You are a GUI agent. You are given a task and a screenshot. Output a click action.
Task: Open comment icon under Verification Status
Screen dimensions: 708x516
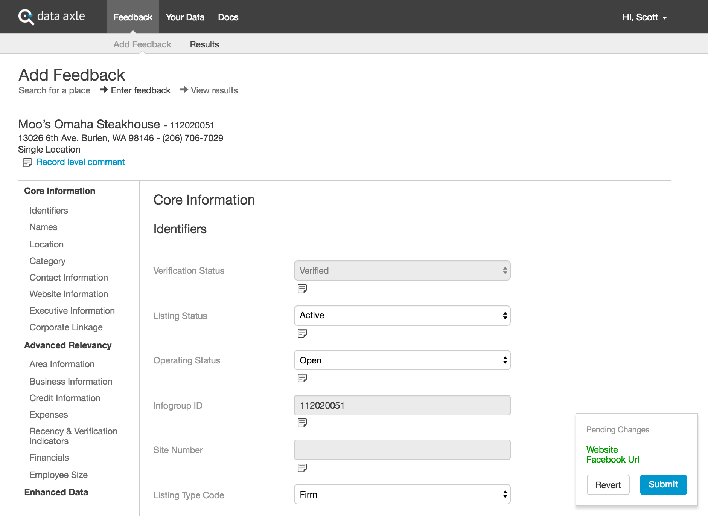[302, 289]
